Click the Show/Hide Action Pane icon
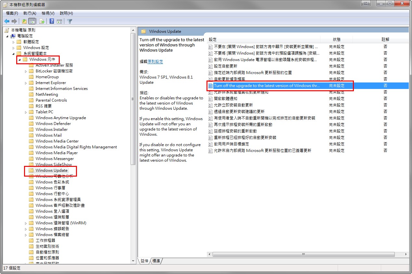This screenshot has height=274, width=412. point(59,21)
